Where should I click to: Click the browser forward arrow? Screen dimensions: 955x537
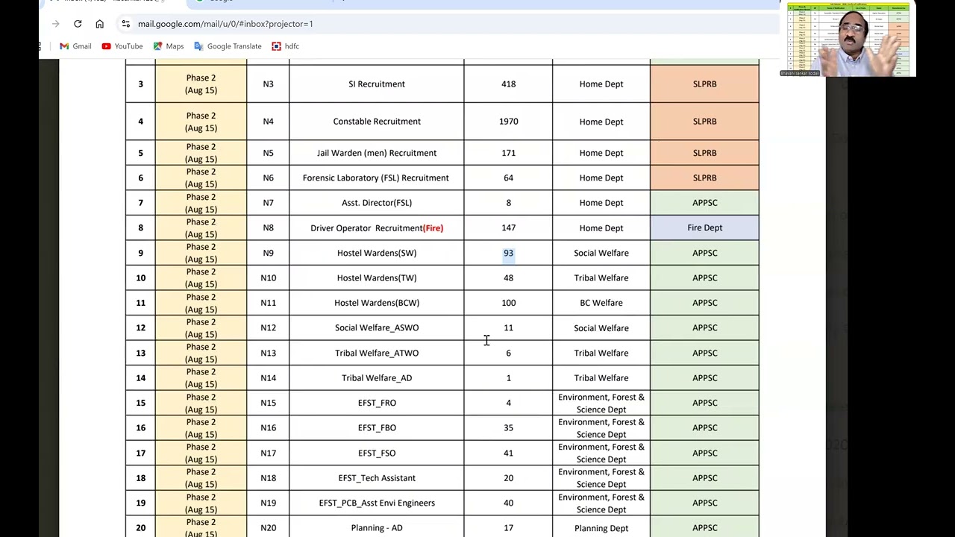56,24
